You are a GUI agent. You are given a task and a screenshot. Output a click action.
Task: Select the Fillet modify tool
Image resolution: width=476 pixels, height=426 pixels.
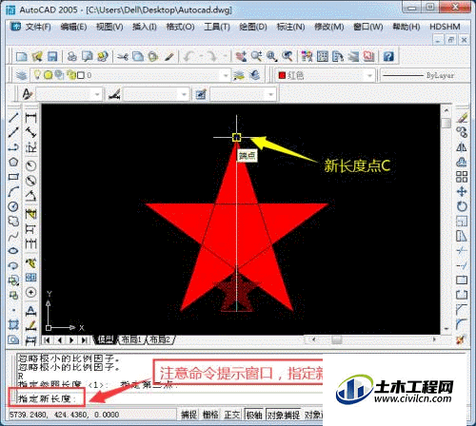462,323
